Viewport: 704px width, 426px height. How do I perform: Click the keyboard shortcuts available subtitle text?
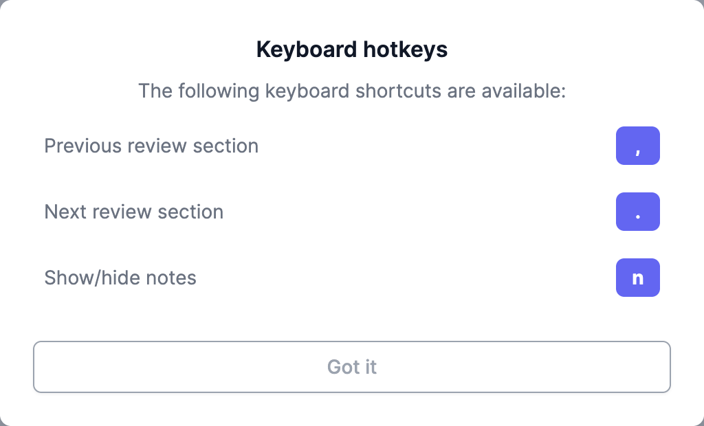pyautogui.click(x=351, y=91)
